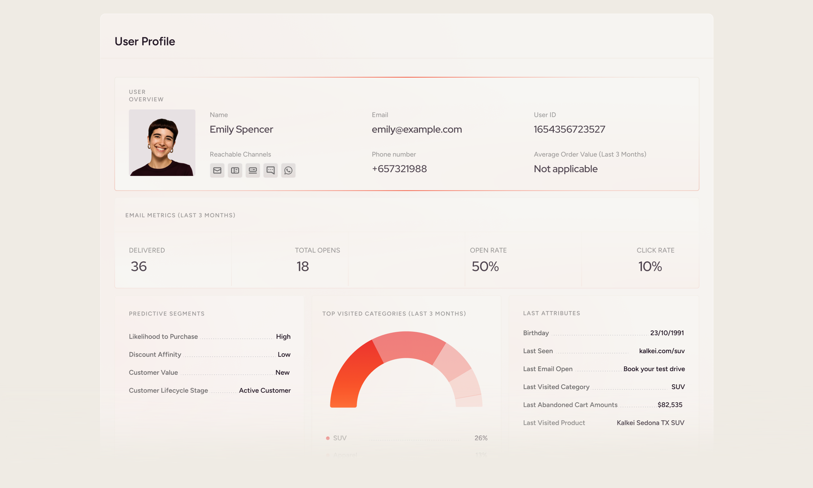This screenshot has width=813, height=488.
Task: Click the phone number +657321988
Action: 399,169
